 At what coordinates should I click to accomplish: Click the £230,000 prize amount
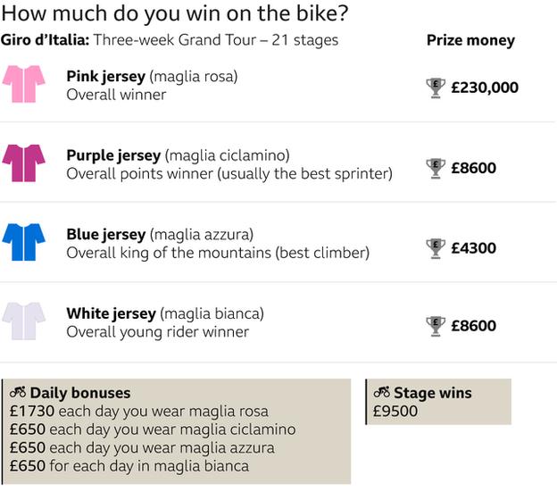pos(485,88)
